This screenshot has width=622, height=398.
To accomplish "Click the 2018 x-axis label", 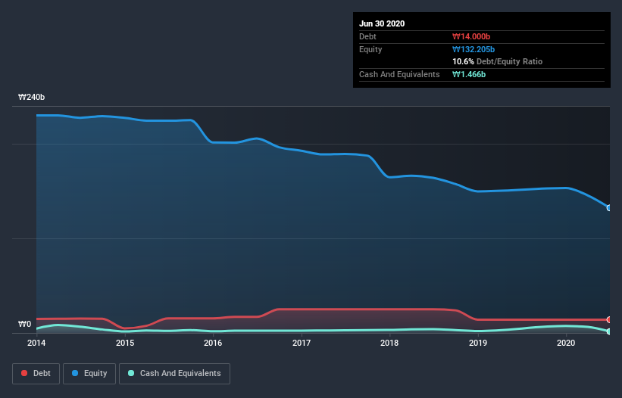I will pos(389,343).
